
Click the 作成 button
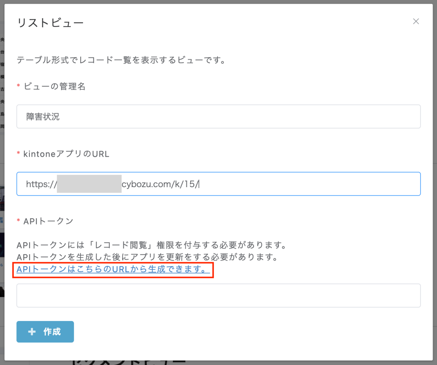pos(45,332)
